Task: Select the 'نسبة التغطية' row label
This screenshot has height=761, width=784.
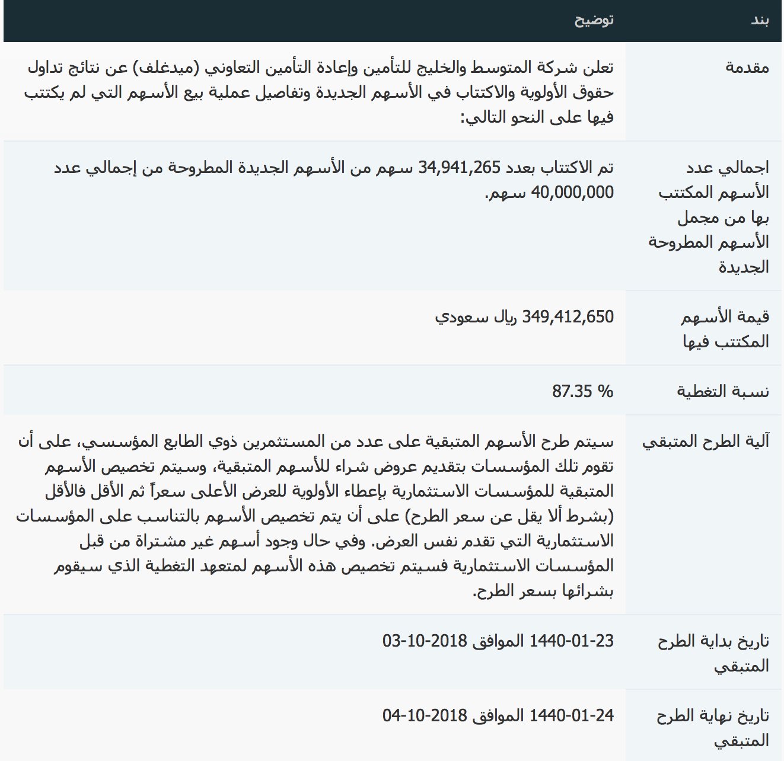Action: coord(724,391)
